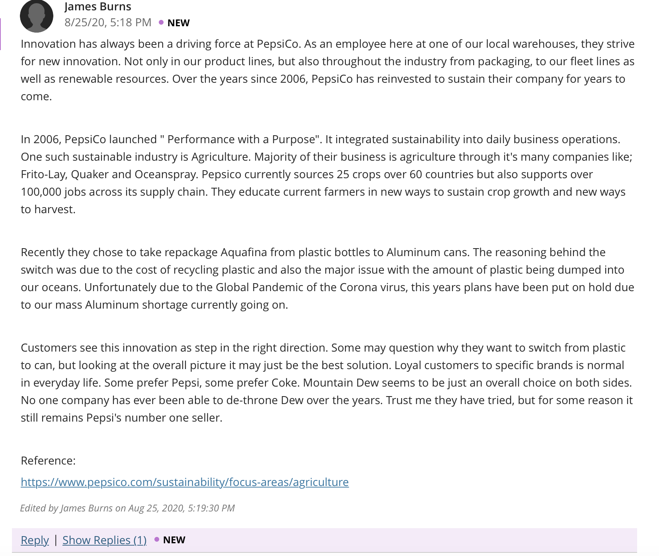This screenshot has height=556, width=659.
Task: Reply to James Burns' post
Action: [35, 540]
